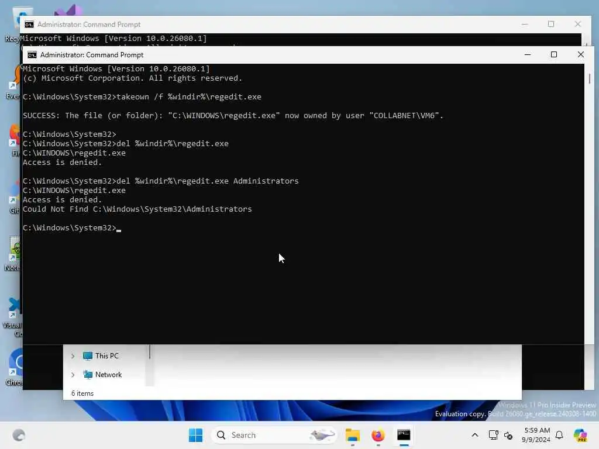The image size is (599, 449).
Task: Click the Network icon in the navigation pane
Action: [88, 375]
